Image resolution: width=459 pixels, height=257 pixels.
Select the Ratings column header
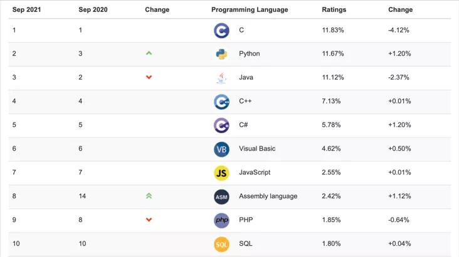tap(334, 10)
